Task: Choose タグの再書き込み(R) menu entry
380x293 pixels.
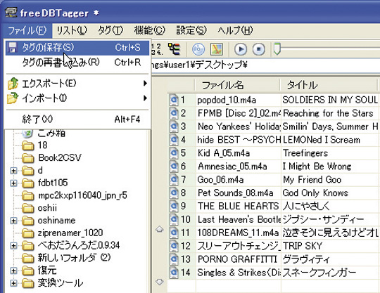Action: click(x=77, y=63)
